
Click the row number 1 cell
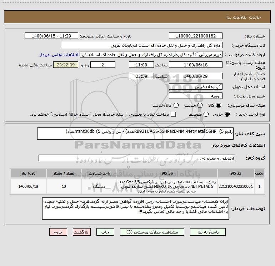[x=259, y=186]
